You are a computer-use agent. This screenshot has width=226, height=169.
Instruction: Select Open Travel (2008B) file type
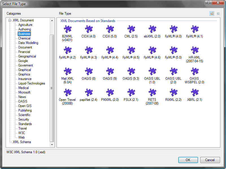tap(67, 93)
